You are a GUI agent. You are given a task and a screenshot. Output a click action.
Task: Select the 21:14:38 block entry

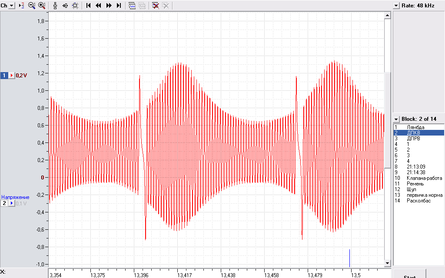pos(418,172)
